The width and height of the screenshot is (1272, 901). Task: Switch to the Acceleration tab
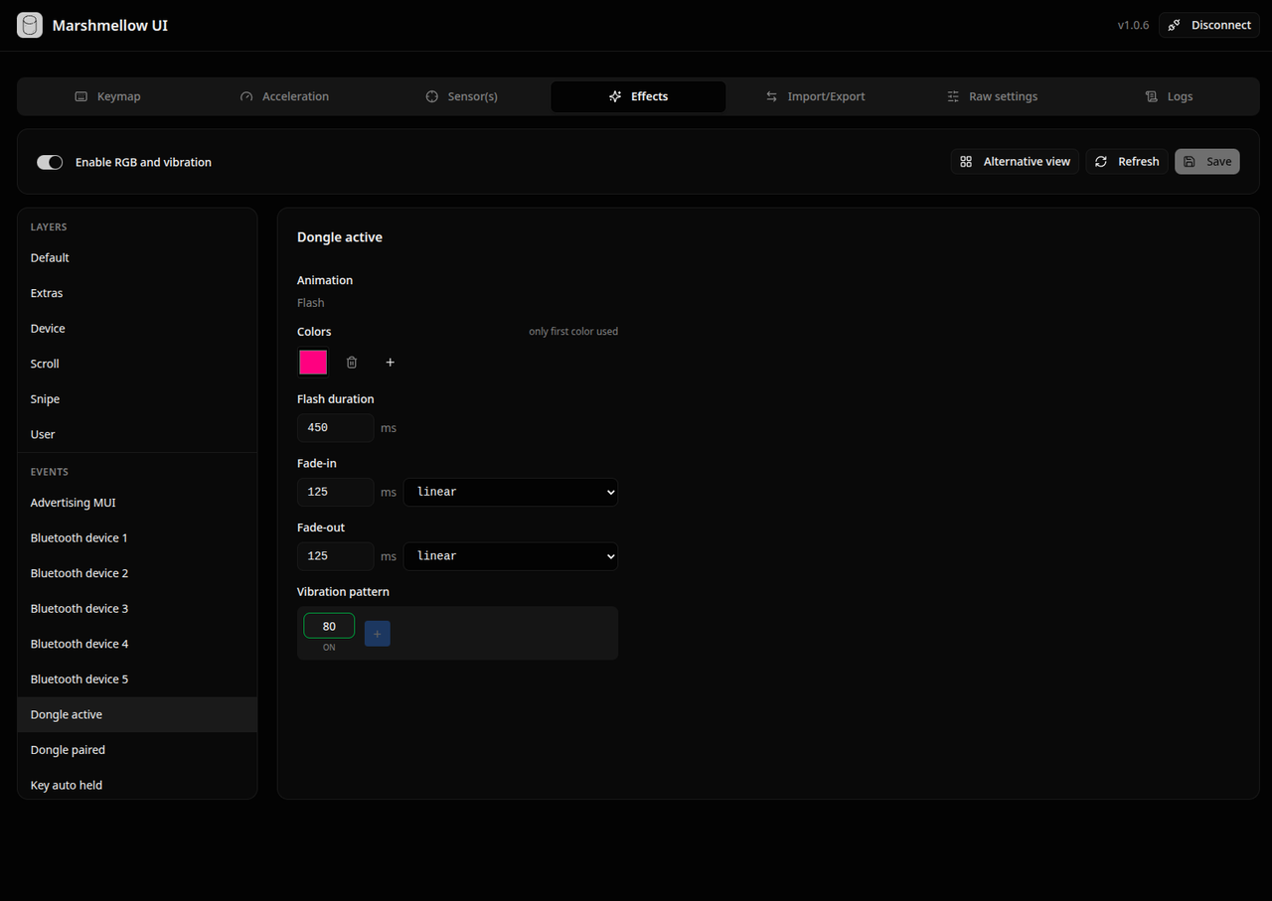click(x=284, y=96)
